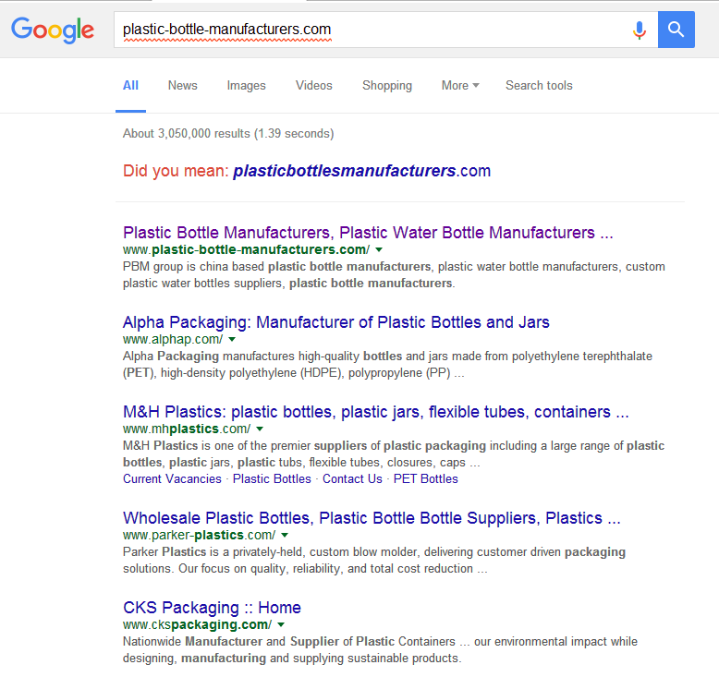The image size is (719, 677).
Task: Click the Google logo
Action: 53,30
